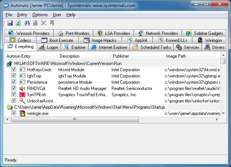This screenshot has width=231, height=167.
Task: Click the Autorun Entry column header
Action: [x=31, y=56]
